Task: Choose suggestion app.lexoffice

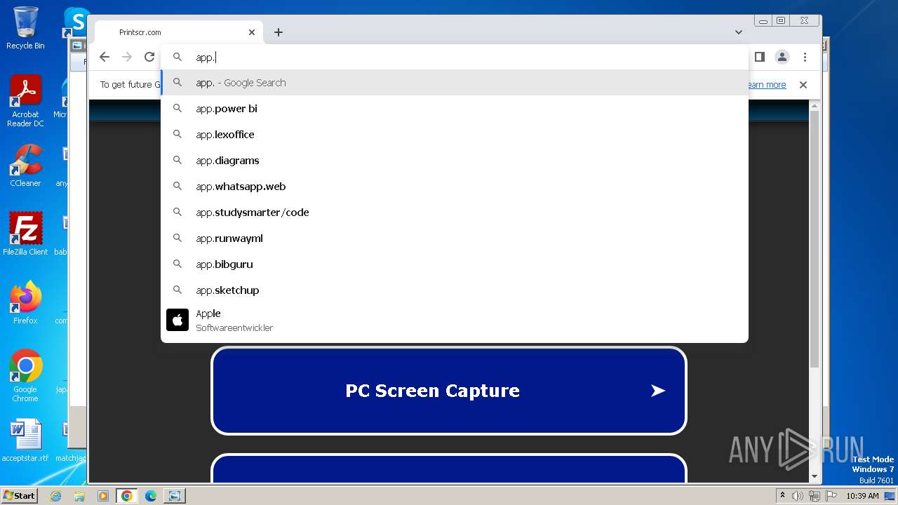Action: pyautogui.click(x=455, y=135)
